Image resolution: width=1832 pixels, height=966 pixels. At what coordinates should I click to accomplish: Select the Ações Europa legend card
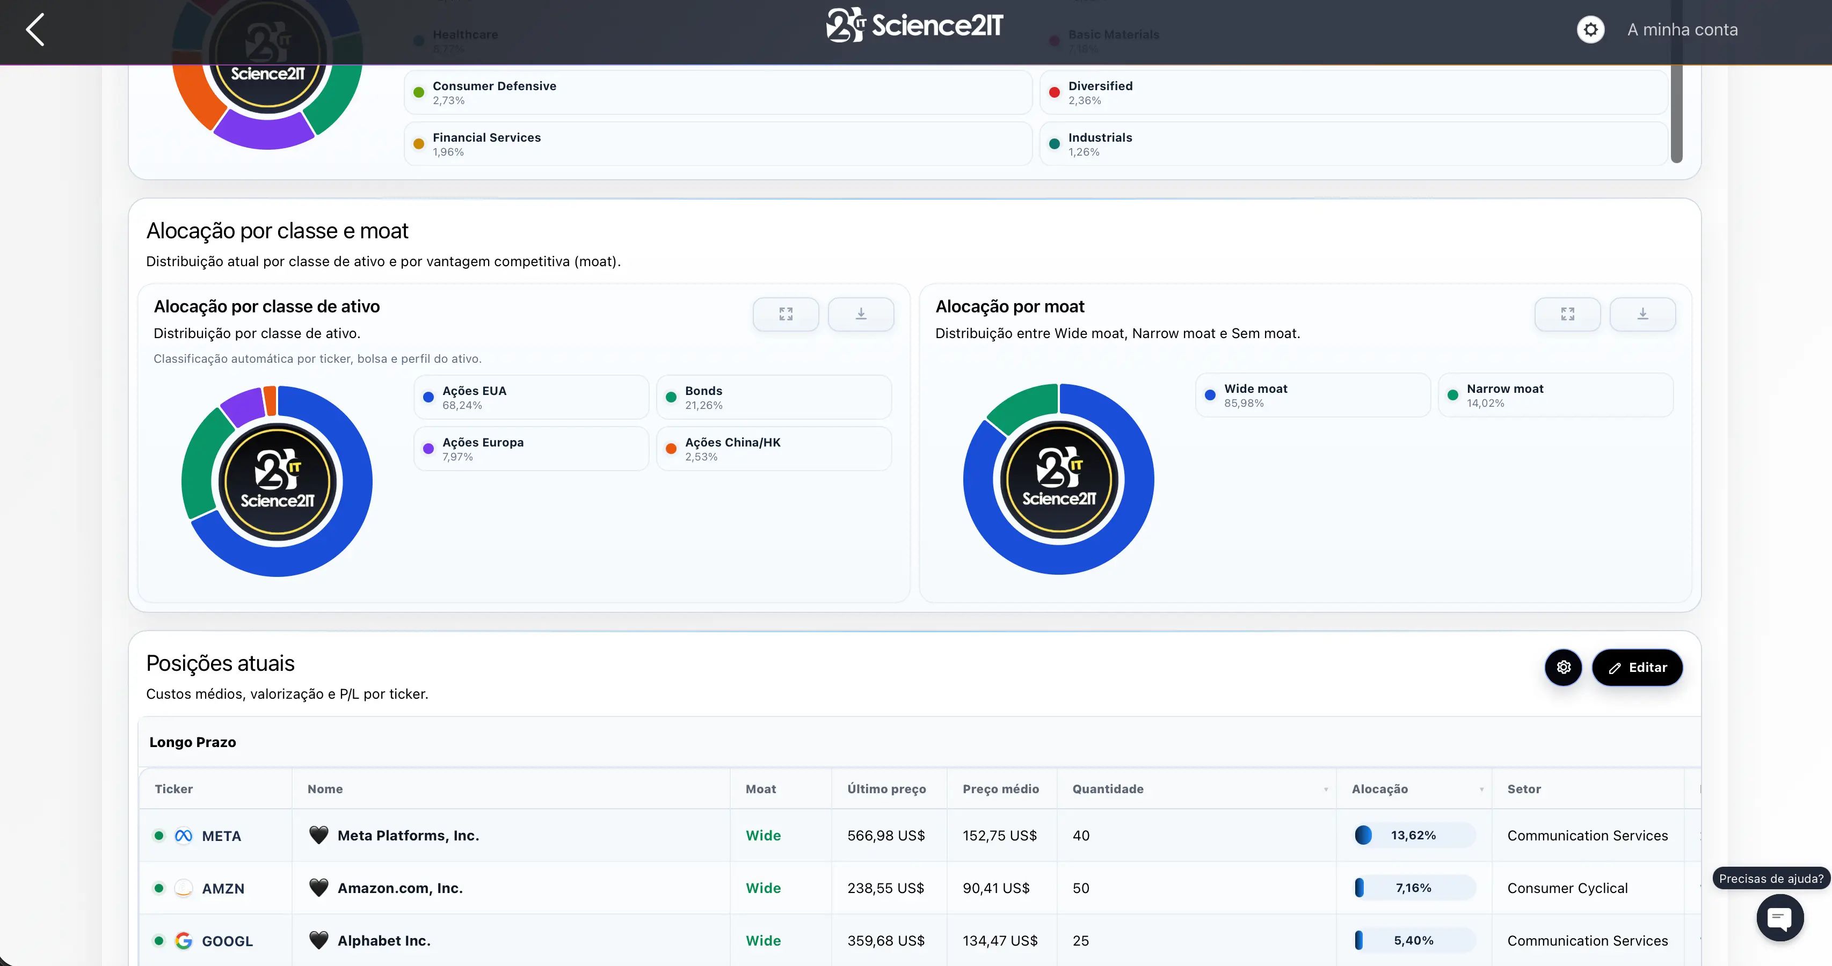pyautogui.click(x=531, y=449)
